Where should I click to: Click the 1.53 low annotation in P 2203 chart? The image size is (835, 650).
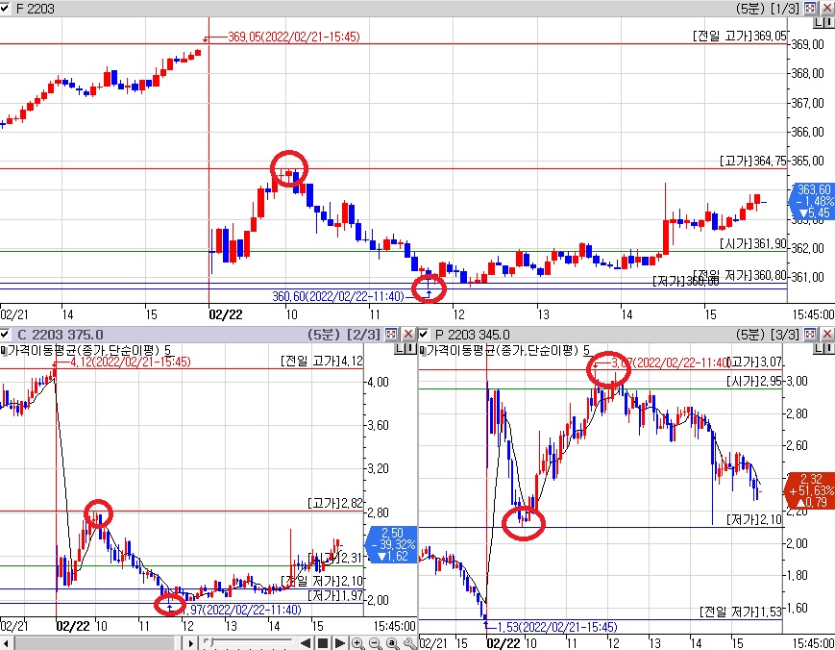pos(557,627)
